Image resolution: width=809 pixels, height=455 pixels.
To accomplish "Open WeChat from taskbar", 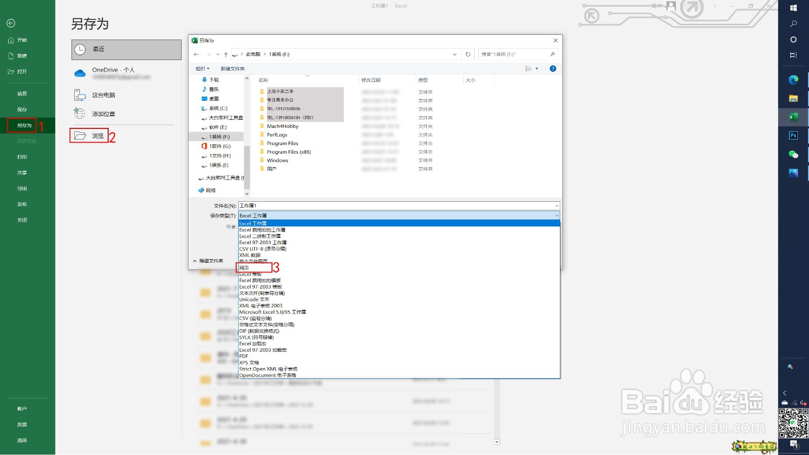I will tap(793, 154).
